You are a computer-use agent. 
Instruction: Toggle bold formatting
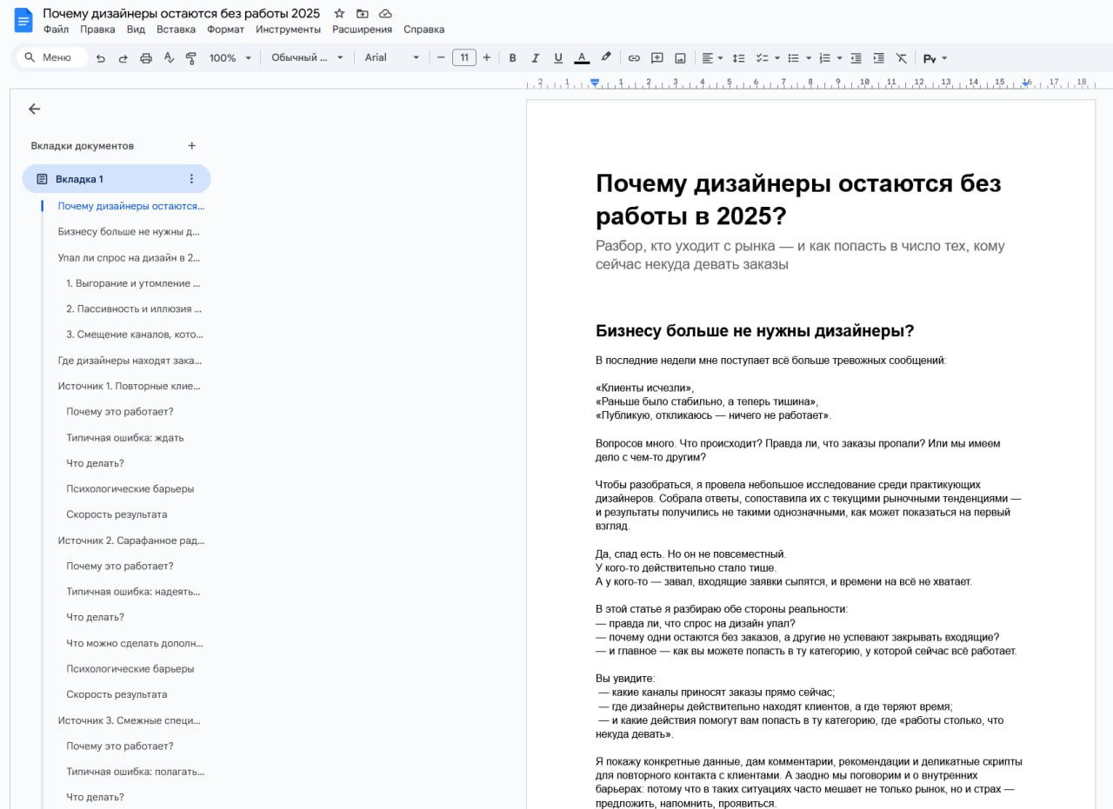pos(512,58)
